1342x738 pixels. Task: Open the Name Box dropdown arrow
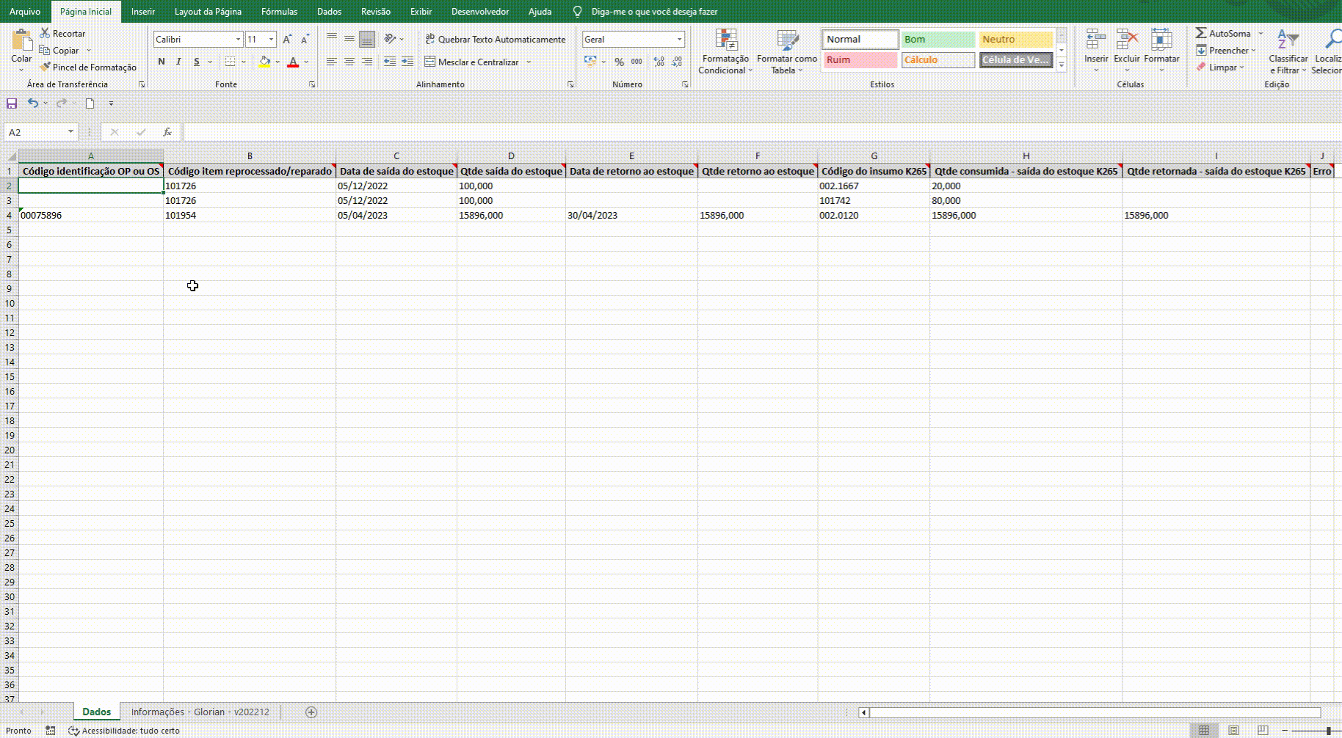click(x=70, y=132)
